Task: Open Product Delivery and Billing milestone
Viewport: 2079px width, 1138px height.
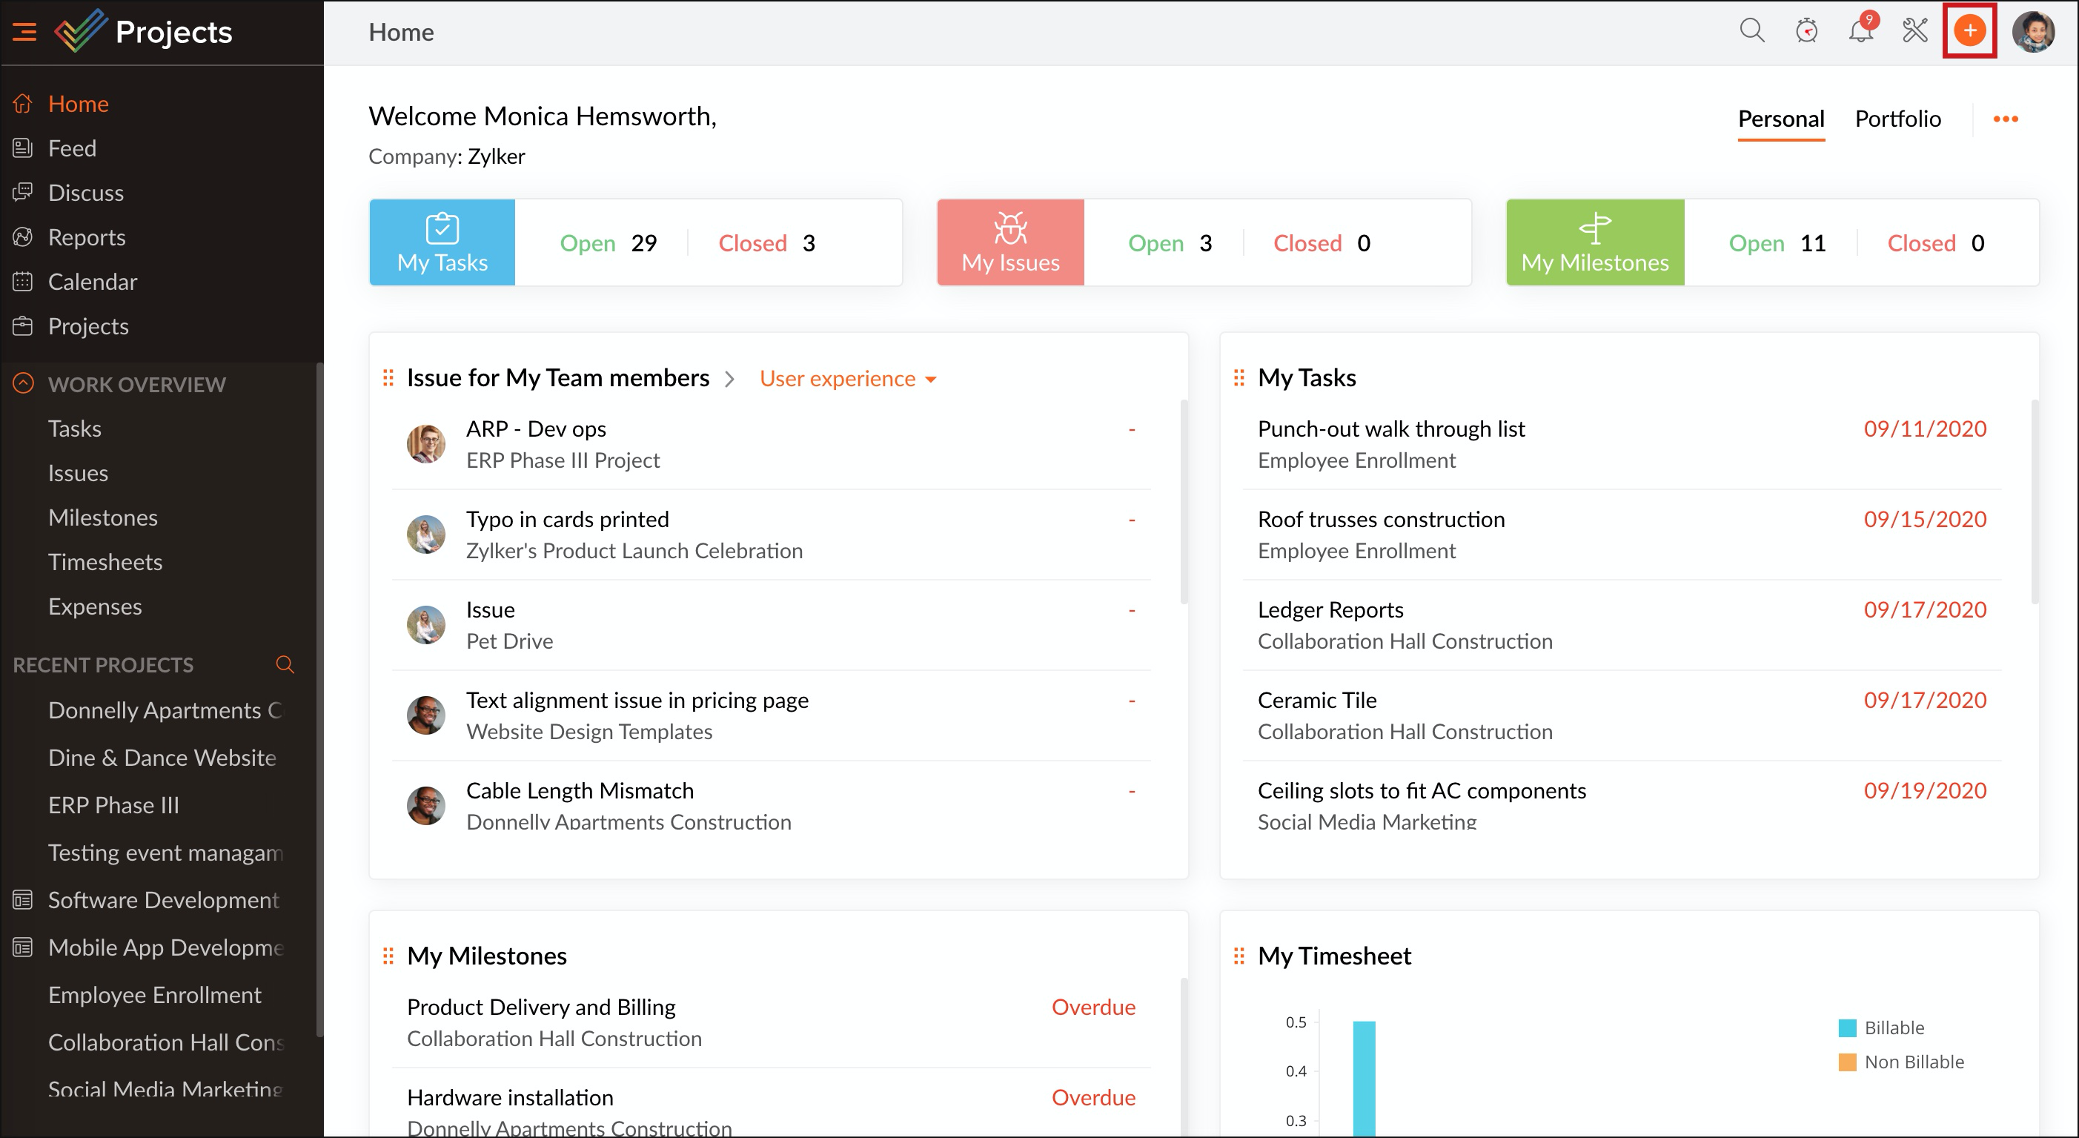Action: [541, 1007]
